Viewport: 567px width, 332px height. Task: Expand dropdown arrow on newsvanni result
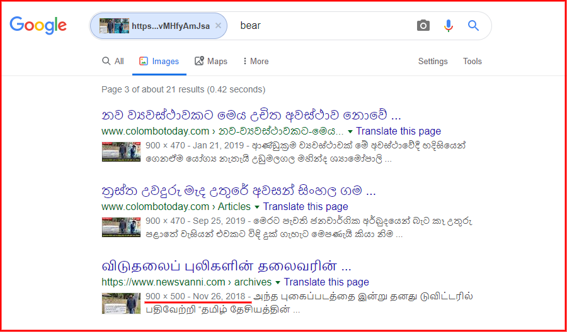tap(278, 282)
